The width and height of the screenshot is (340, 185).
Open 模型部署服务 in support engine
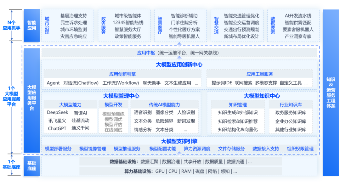coord(58,149)
